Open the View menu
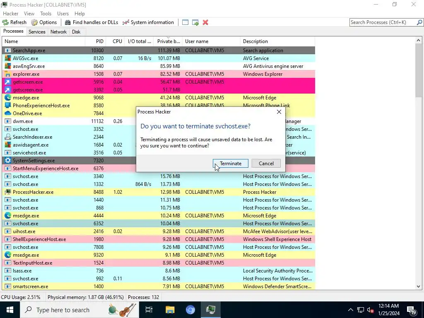The image size is (424, 318). pyautogui.click(x=29, y=14)
